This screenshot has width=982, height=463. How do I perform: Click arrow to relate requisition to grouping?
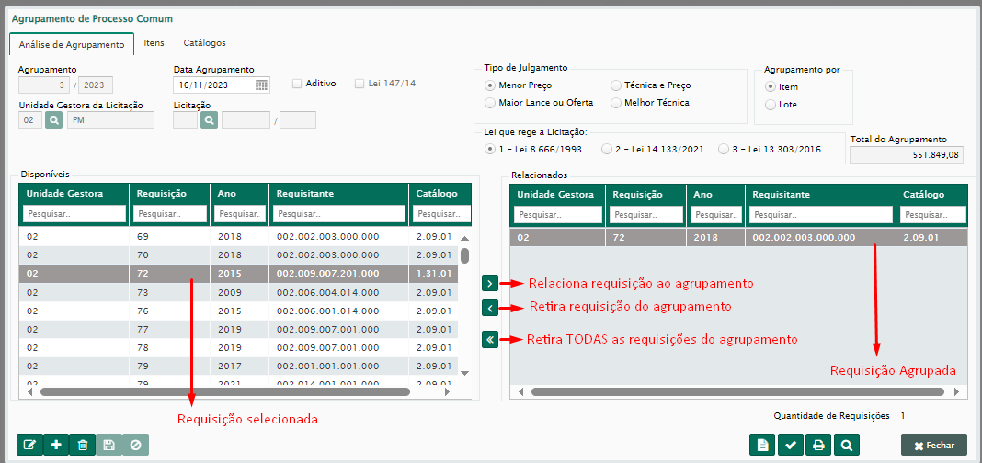click(490, 283)
